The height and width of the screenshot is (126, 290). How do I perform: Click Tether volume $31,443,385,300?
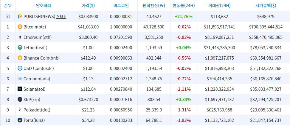pyautogui.click(x=219, y=48)
